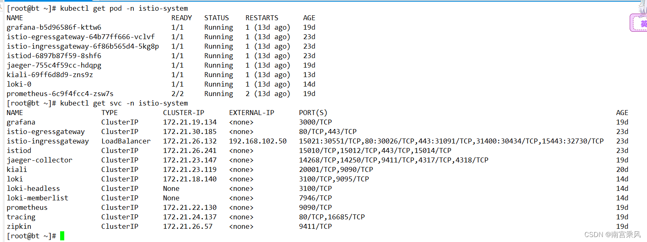Click the kiali service name
The width and height of the screenshot is (647, 242).
pyautogui.click(x=17, y=169)
